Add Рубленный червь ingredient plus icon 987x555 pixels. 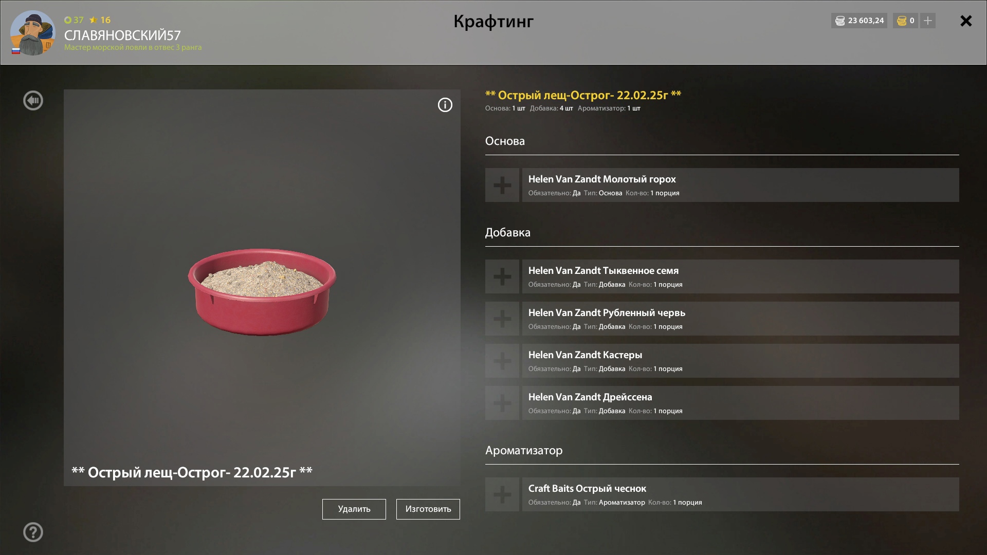(502, 319)
